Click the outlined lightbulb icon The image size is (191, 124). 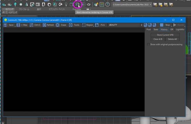(x=66, y=5)
